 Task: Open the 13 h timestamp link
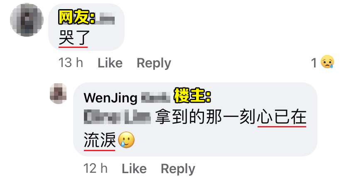[x=71, y=63]
